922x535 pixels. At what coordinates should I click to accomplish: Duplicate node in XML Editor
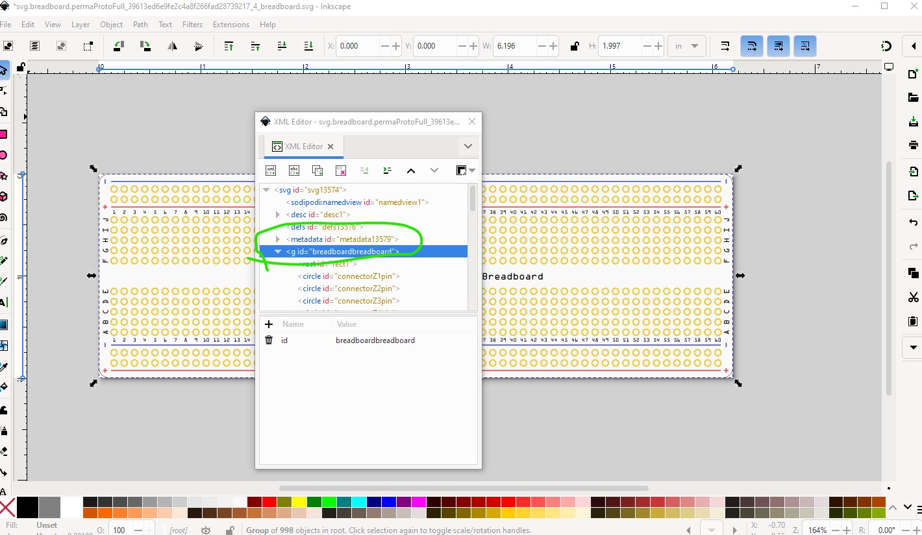318,171
